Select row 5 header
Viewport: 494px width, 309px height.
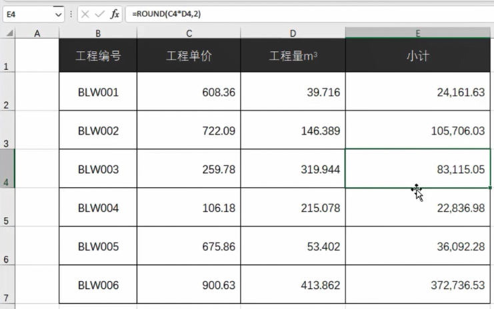point(7,207)
